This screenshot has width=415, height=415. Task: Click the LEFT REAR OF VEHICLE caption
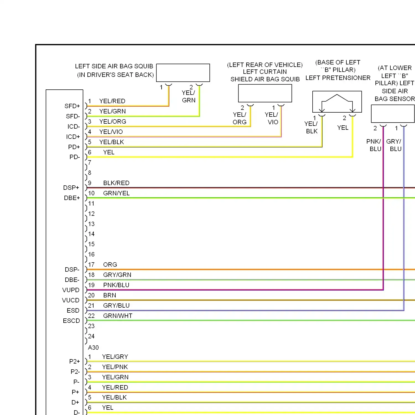pyautogui.click(x=265, y=65)
